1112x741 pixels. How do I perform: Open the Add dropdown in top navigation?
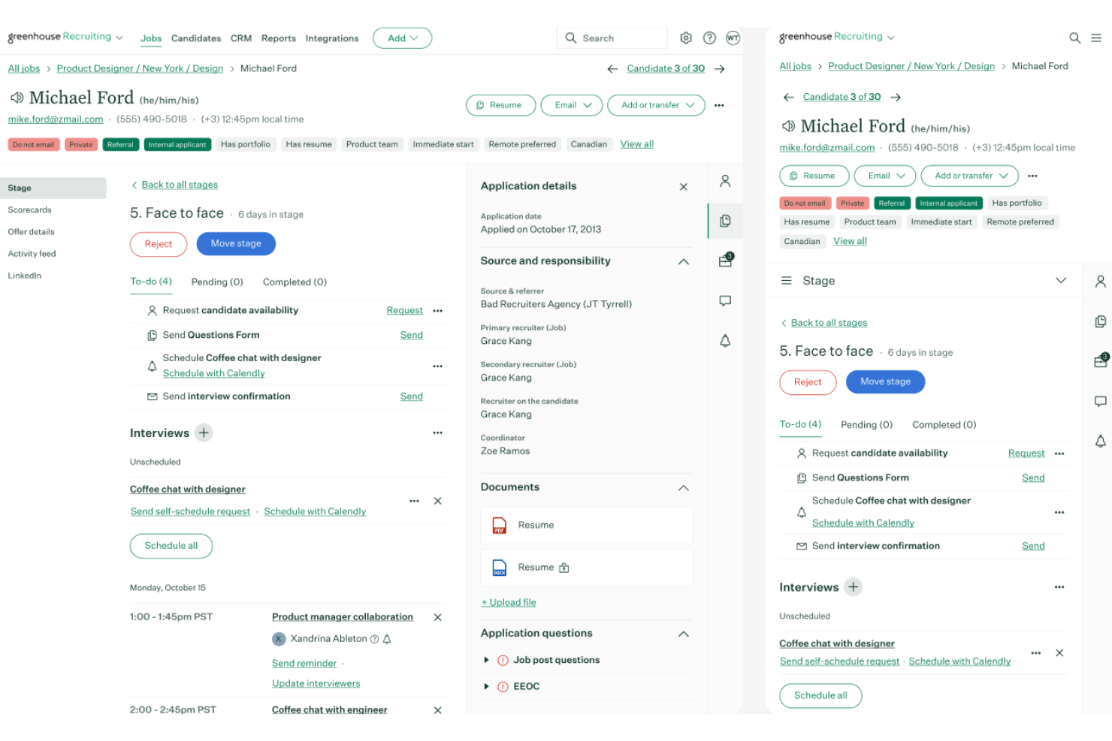point(402,38)
